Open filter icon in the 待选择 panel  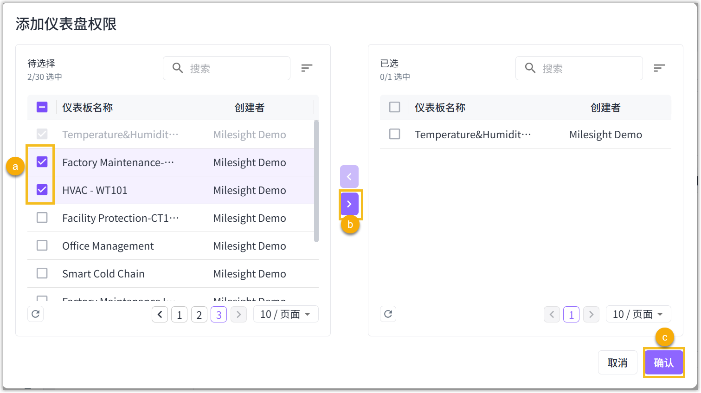click(x=307, y=68)
